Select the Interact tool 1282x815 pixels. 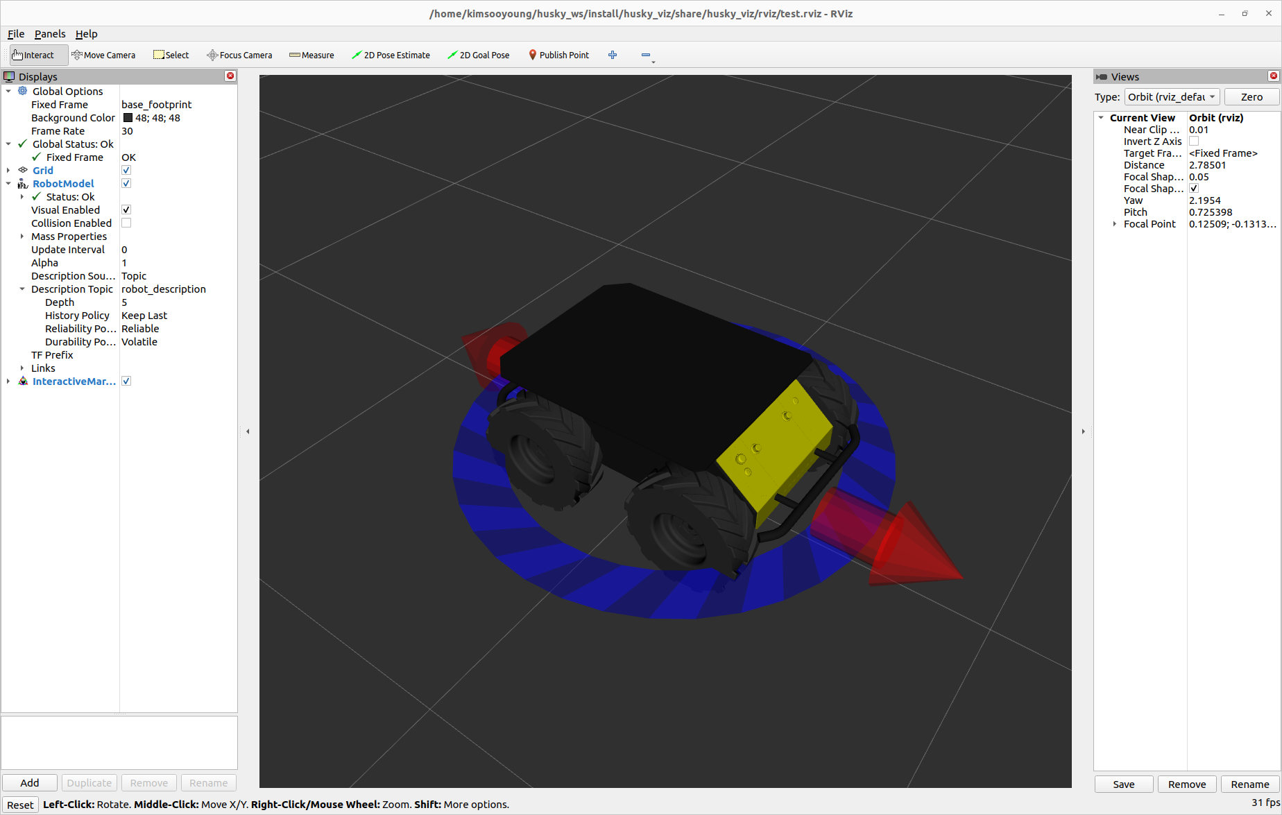pyautogui.click(x=33, y=55)
